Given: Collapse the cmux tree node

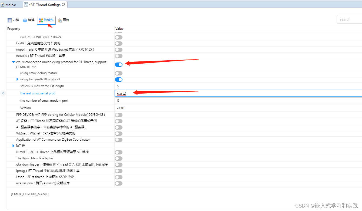Looking at the screenshot, I should coord(14,62).
